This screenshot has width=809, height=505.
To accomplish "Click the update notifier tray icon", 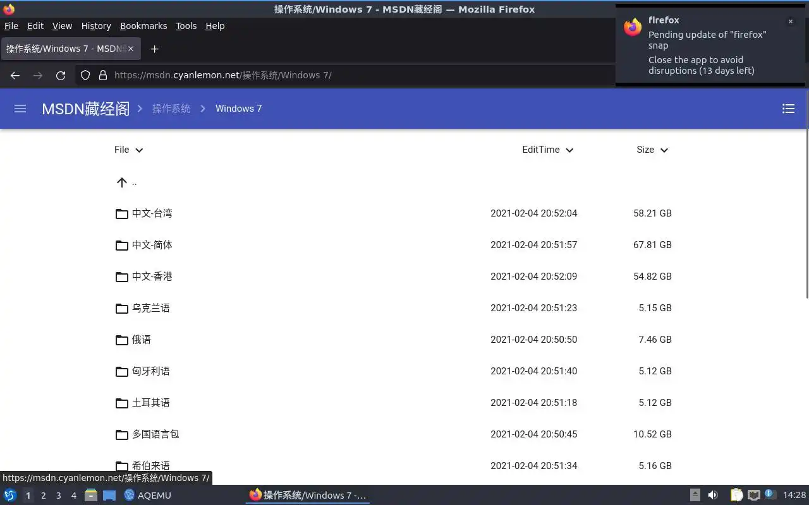I will click(x=770, y=494).
